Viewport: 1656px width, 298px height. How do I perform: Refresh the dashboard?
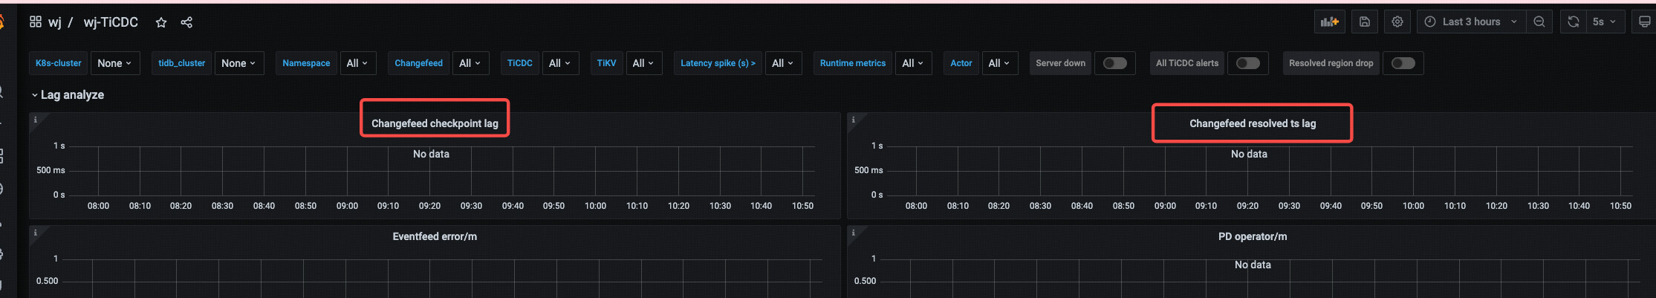(x=1573, y=22)
